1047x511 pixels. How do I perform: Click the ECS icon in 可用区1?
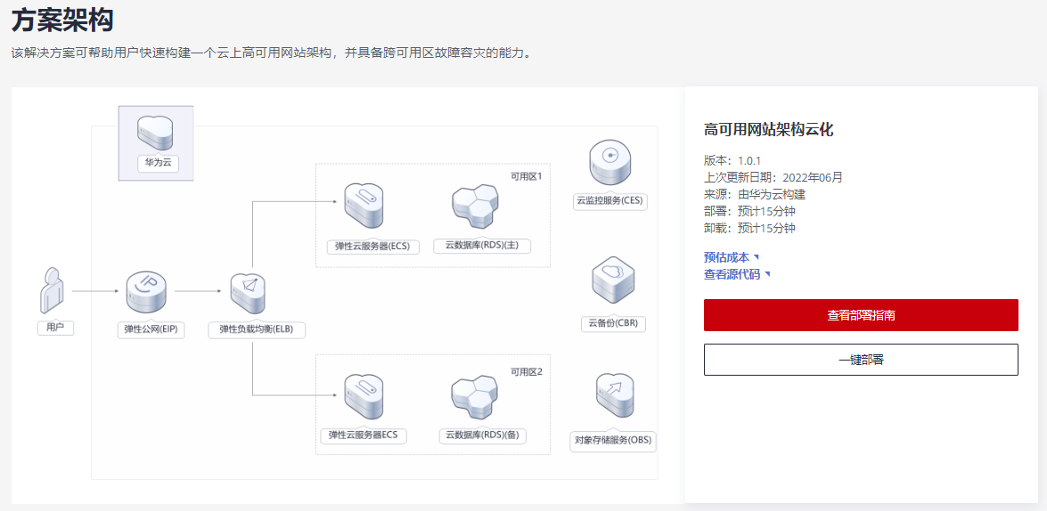(364, 207)
